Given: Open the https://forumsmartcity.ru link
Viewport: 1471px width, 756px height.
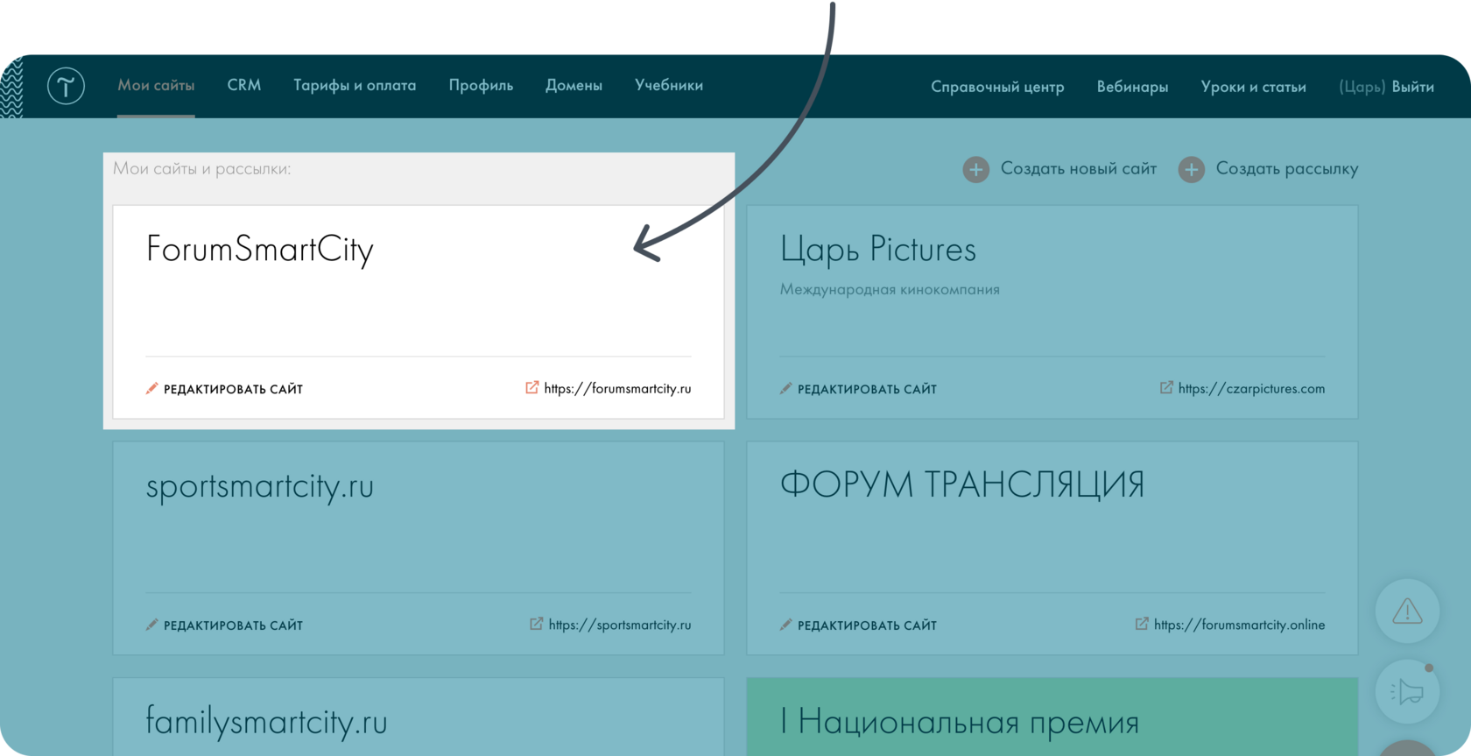Looking at the screenshot, I should click(x=617, y=388).
